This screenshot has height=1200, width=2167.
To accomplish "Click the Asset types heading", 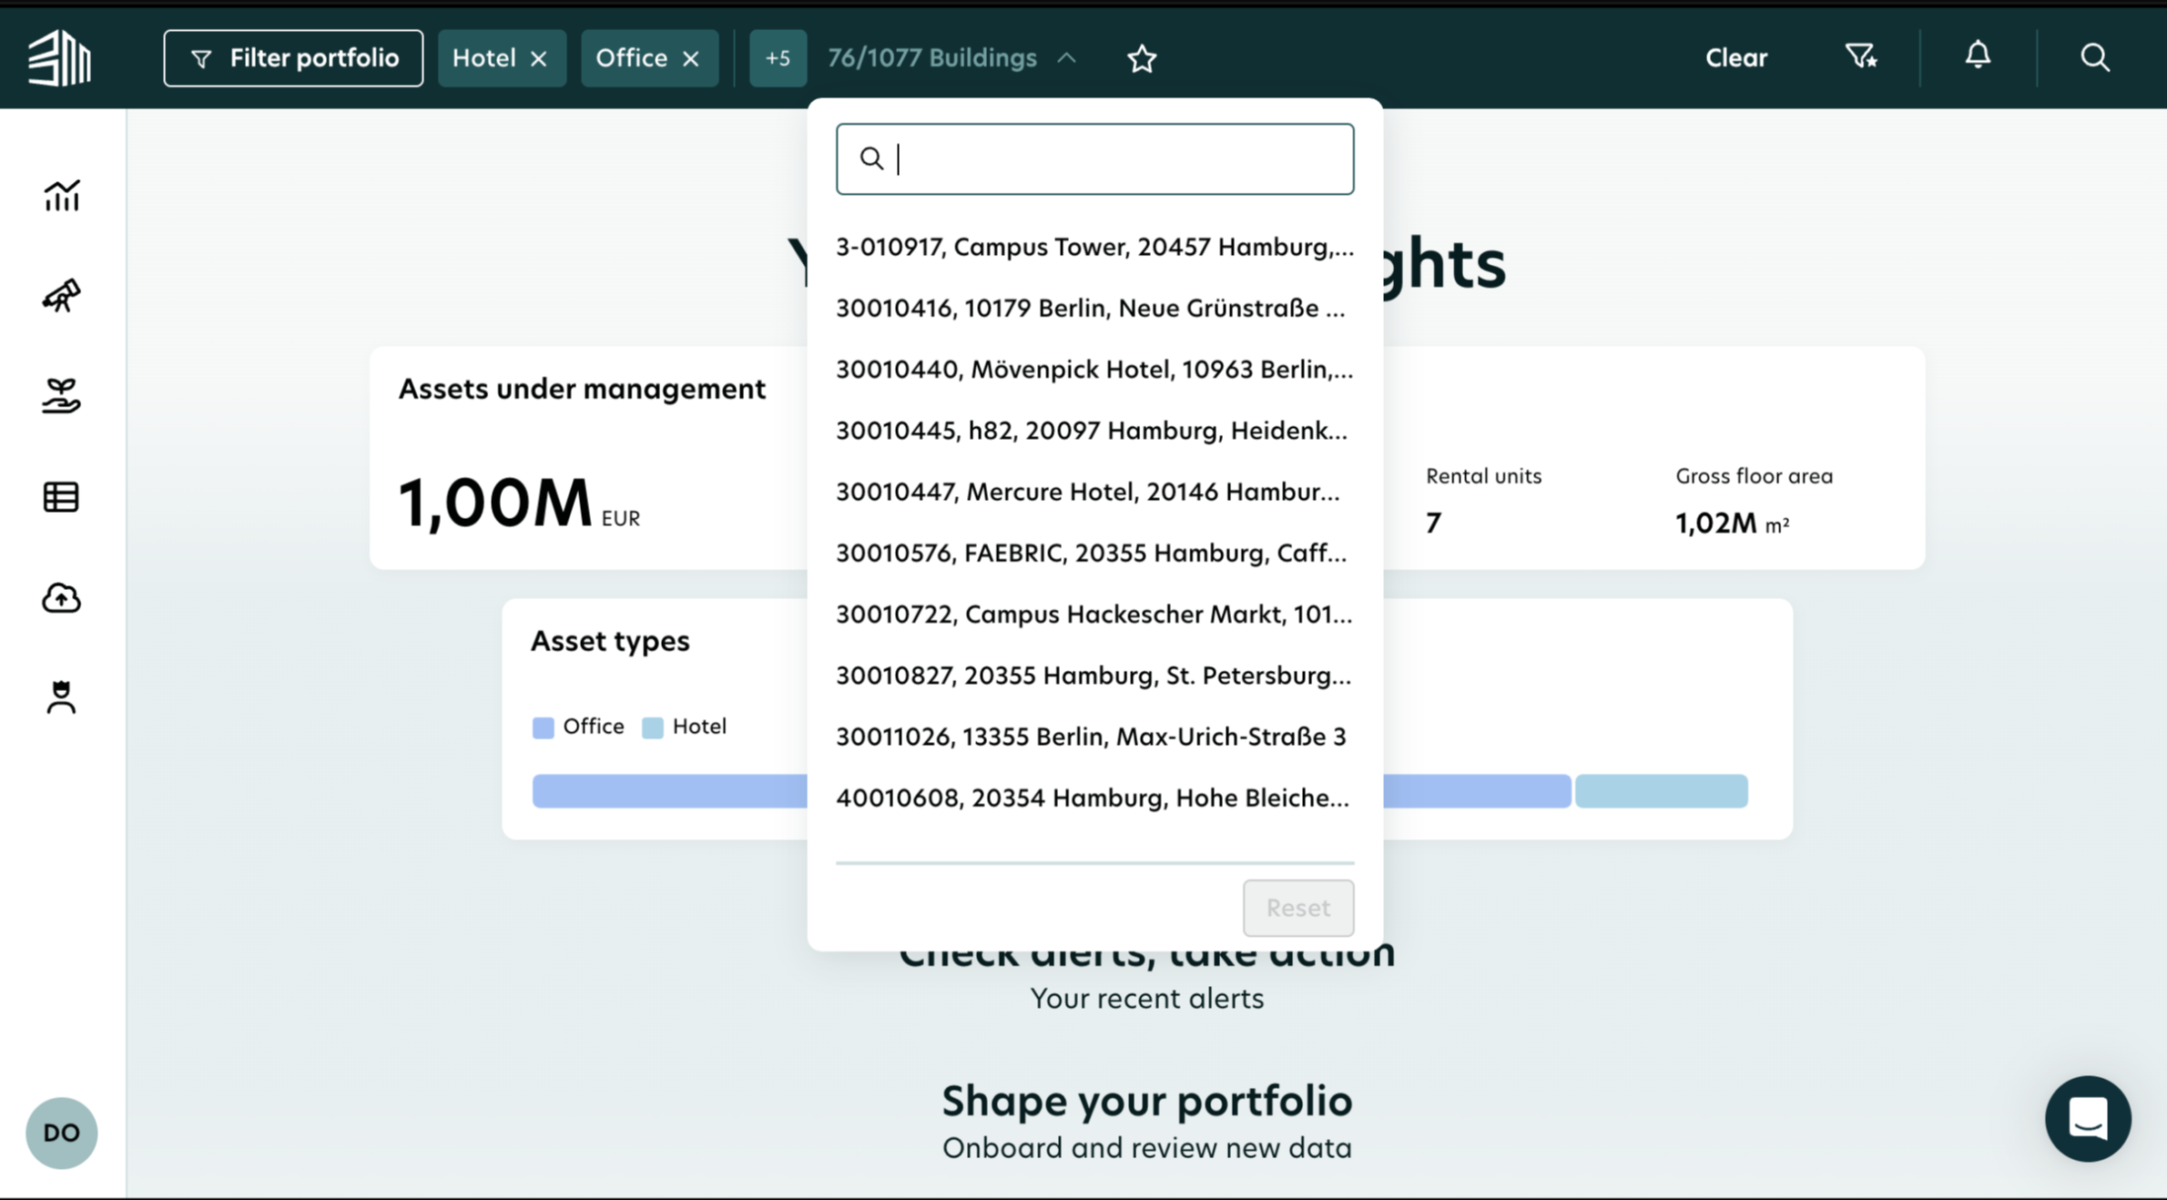I will [x=610, y=641].
